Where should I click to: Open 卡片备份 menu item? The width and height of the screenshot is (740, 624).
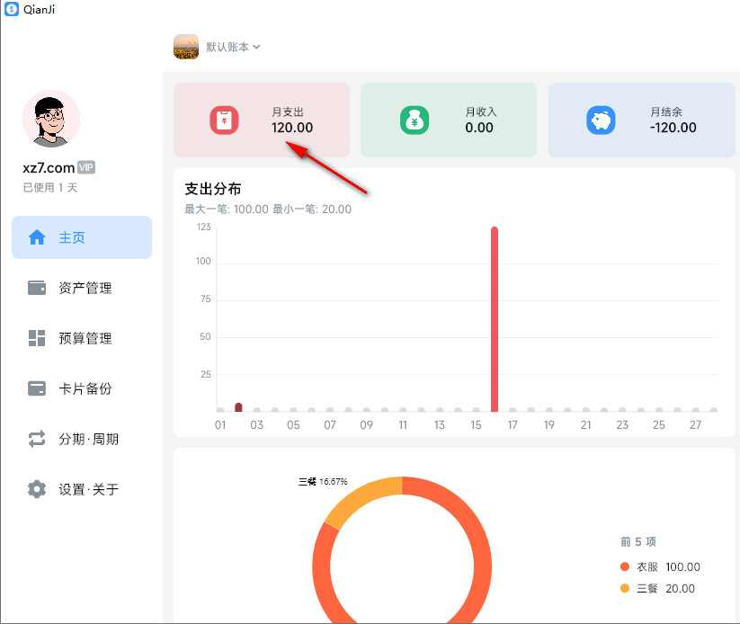click(x=82, y=389)
